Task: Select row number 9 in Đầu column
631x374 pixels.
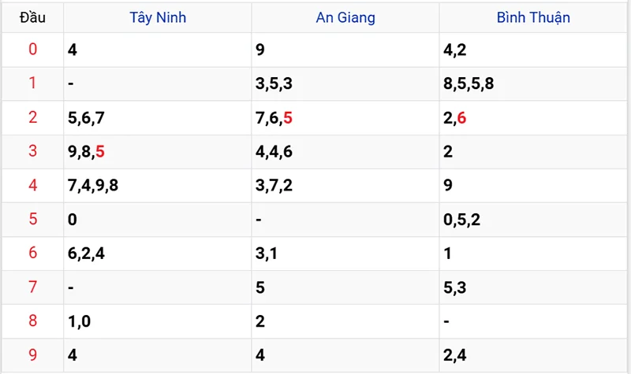Action: pyautogui.click(x=32, y=355)
